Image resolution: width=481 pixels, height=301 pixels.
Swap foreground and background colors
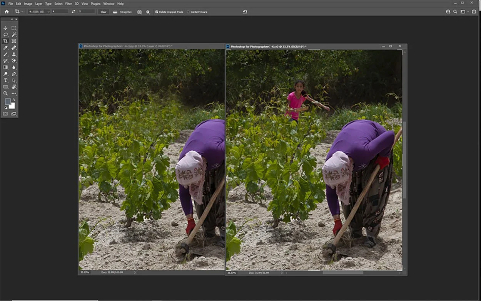click(14, 99)
